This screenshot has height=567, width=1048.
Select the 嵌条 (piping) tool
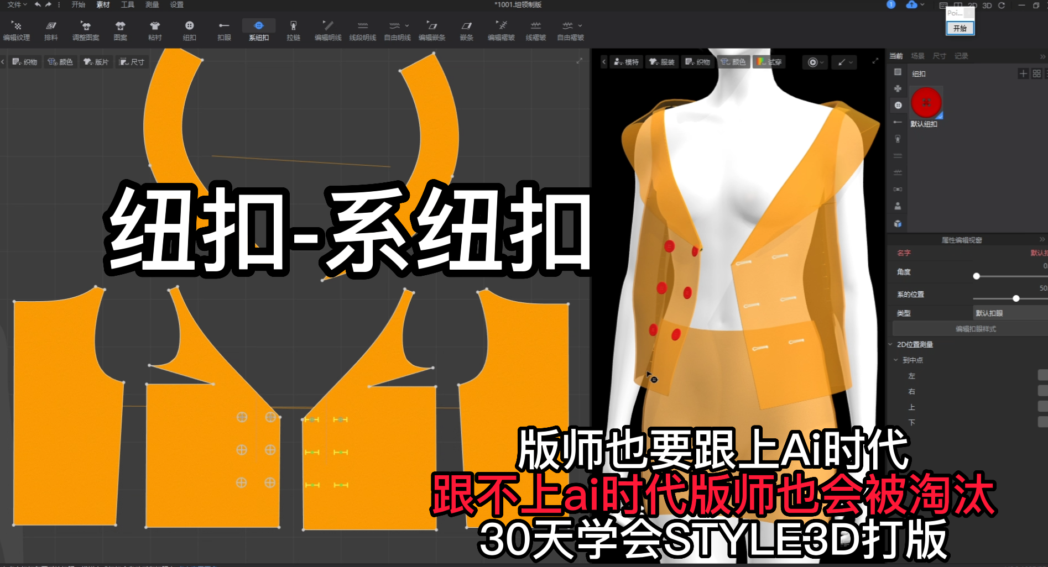pyautogui.click(x=467, y=31)
